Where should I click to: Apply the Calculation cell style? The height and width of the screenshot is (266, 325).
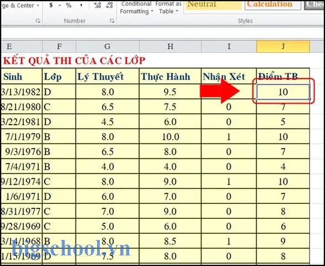273,5
